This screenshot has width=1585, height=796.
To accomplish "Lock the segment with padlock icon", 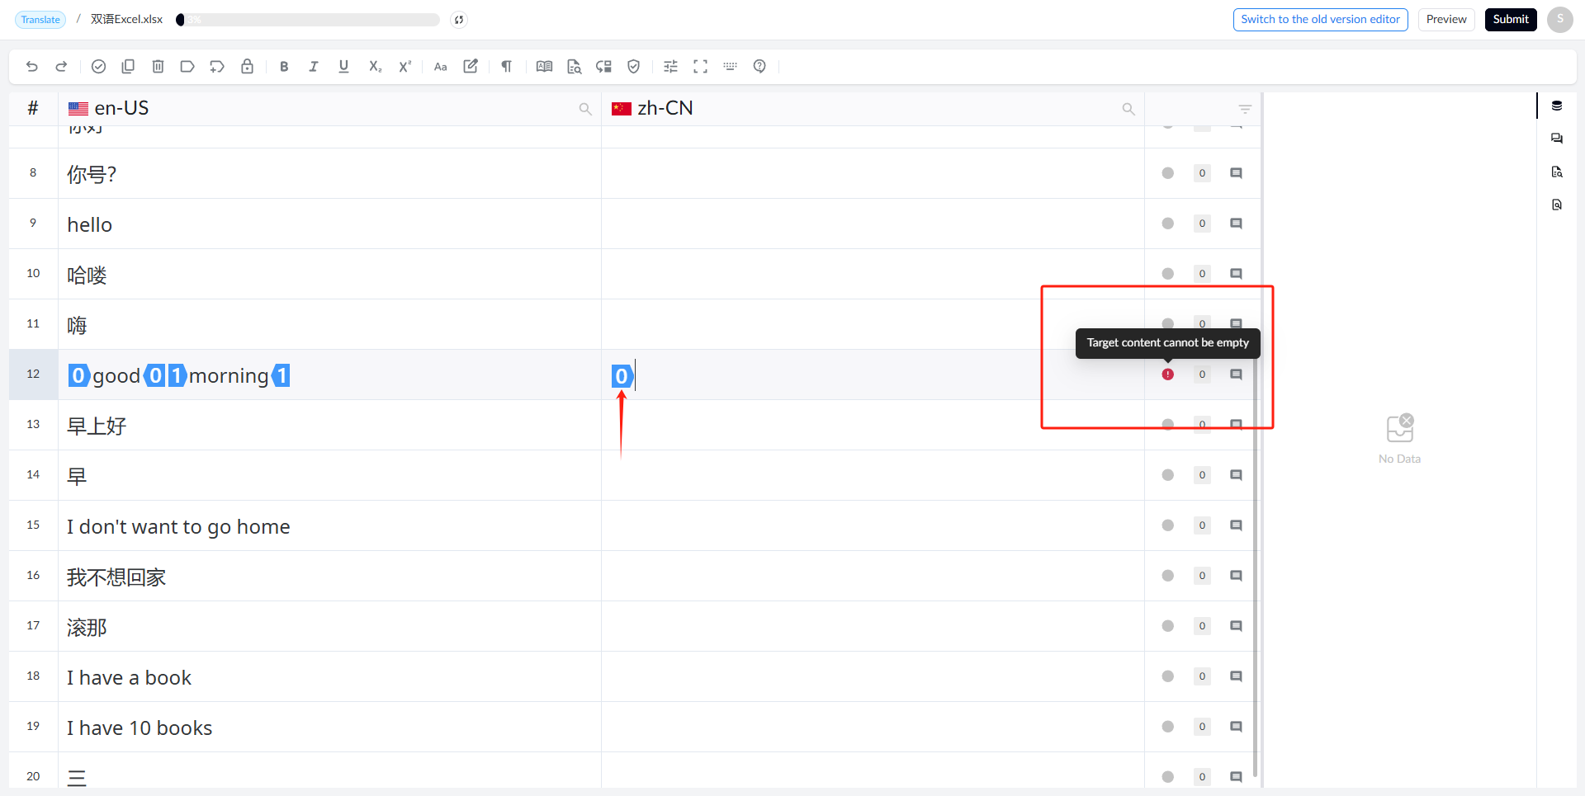I will coord(247,66).
